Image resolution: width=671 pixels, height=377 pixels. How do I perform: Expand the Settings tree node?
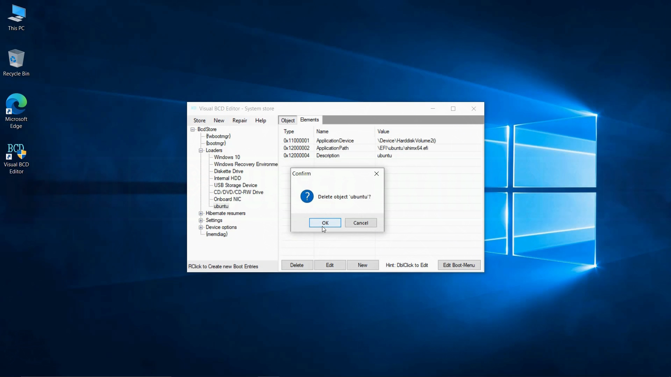(x=201, y=220)
